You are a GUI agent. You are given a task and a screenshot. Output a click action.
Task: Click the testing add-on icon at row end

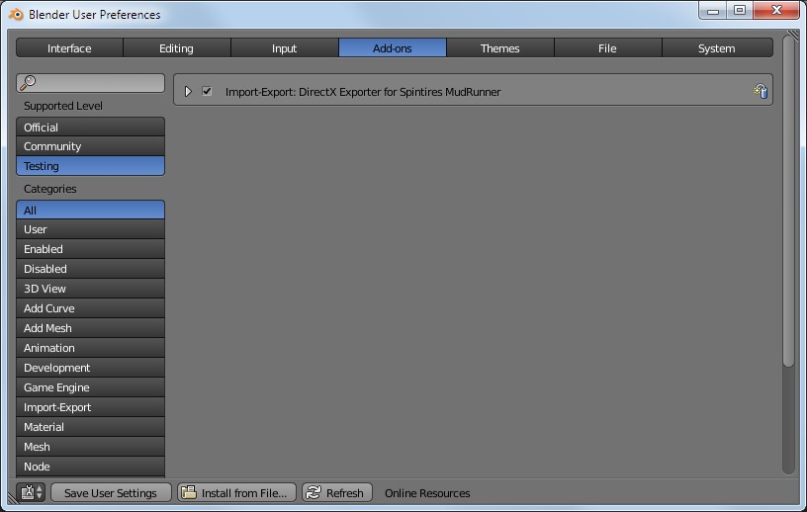pyautogui.click(x=761, y=91)
